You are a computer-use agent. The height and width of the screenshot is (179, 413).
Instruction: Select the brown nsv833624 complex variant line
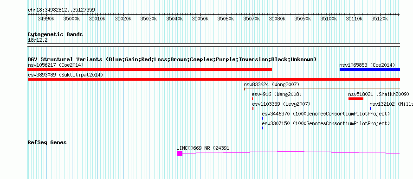(x=322, y=89)
